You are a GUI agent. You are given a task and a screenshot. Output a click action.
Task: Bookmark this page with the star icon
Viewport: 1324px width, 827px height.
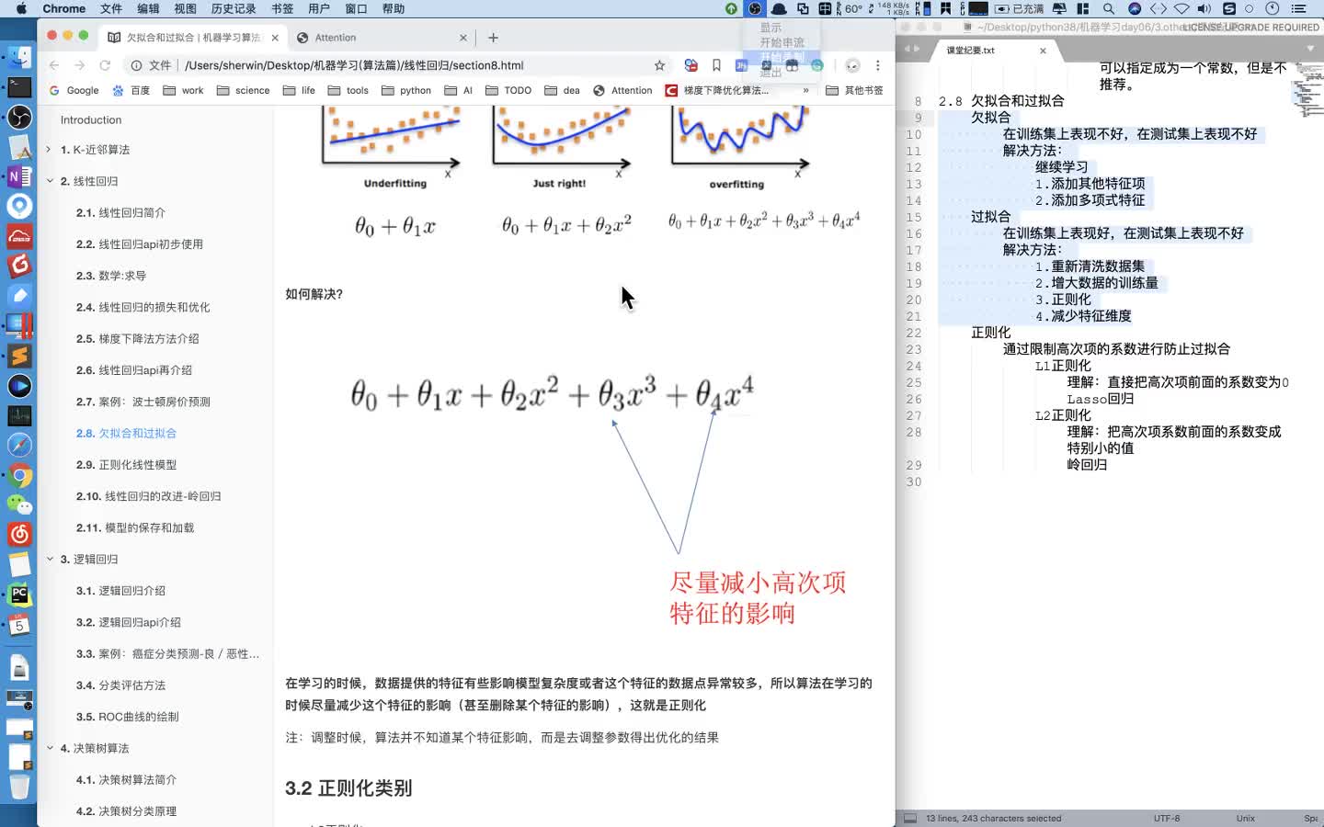659,65
